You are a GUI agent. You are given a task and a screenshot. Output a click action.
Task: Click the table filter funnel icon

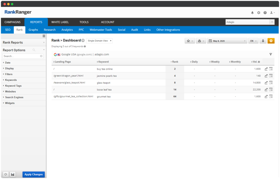click(x=270, y=54)
